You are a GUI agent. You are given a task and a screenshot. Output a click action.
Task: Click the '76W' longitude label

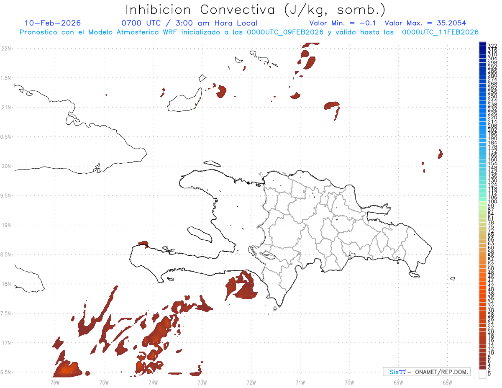pyautogui.click(x=55, y=382)
